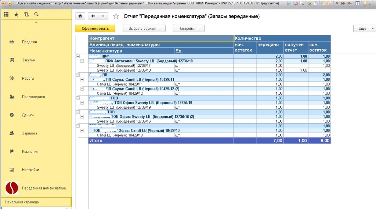Collapse Офис: Candi LB 10429/10 group
The height and width of the screenshot is (209, 376).
[x=82, y=130]
